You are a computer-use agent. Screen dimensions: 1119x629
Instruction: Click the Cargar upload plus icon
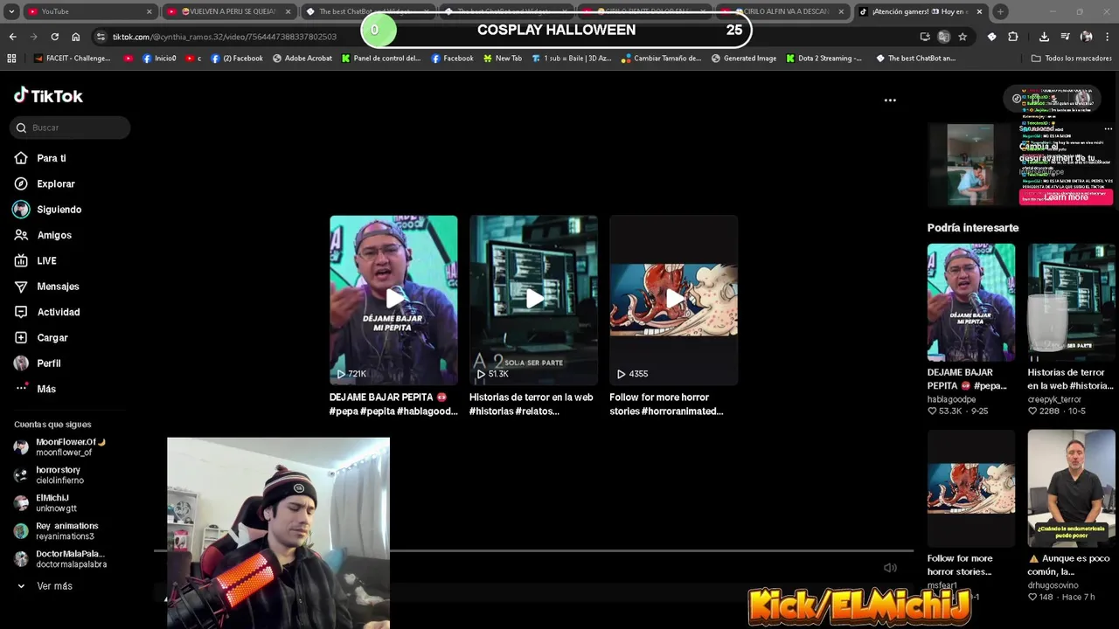21,337
